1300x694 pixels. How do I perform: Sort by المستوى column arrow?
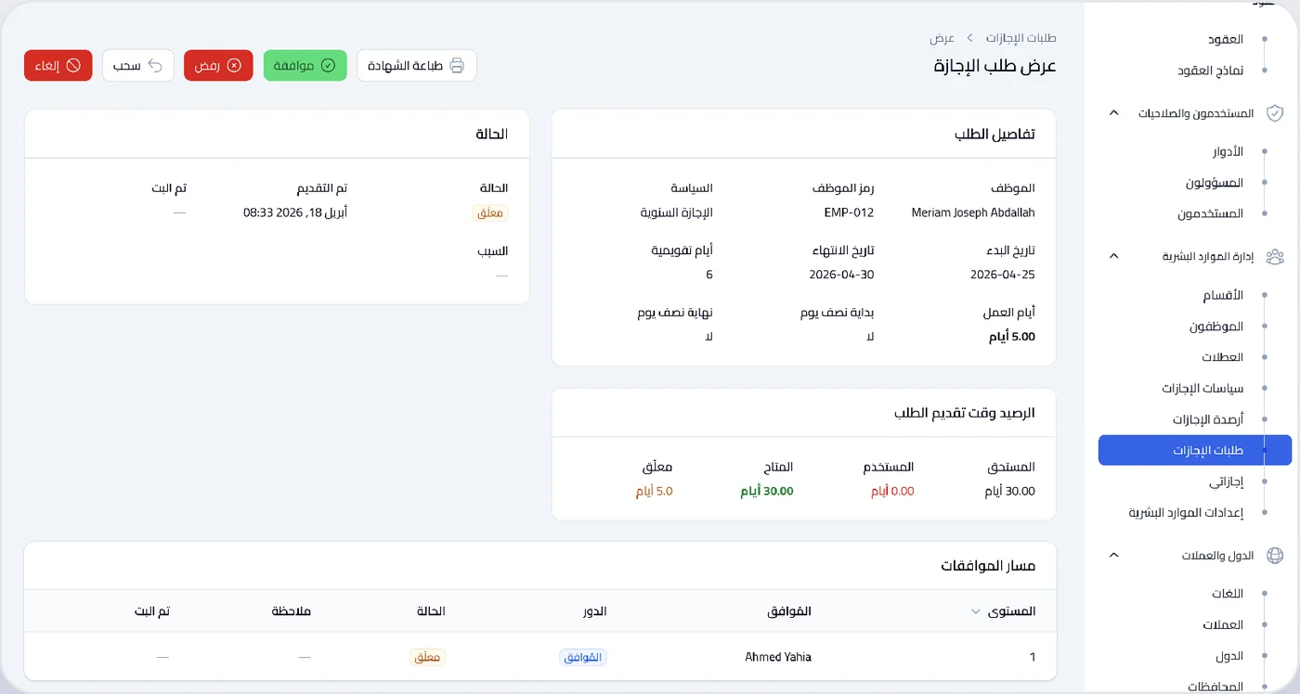[975, 611]
